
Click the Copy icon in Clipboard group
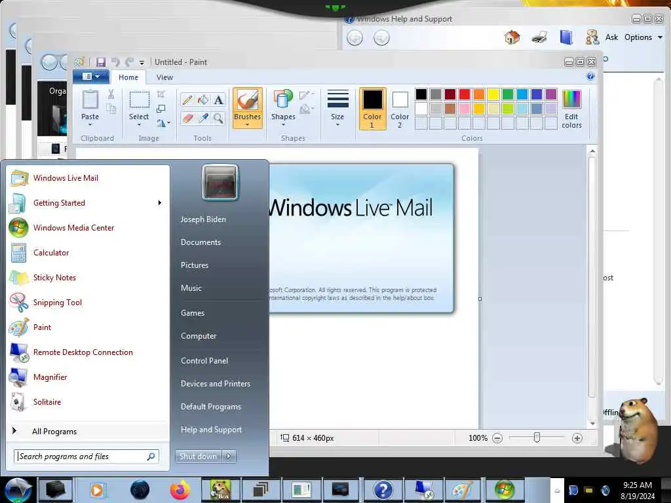coord(111,109)
